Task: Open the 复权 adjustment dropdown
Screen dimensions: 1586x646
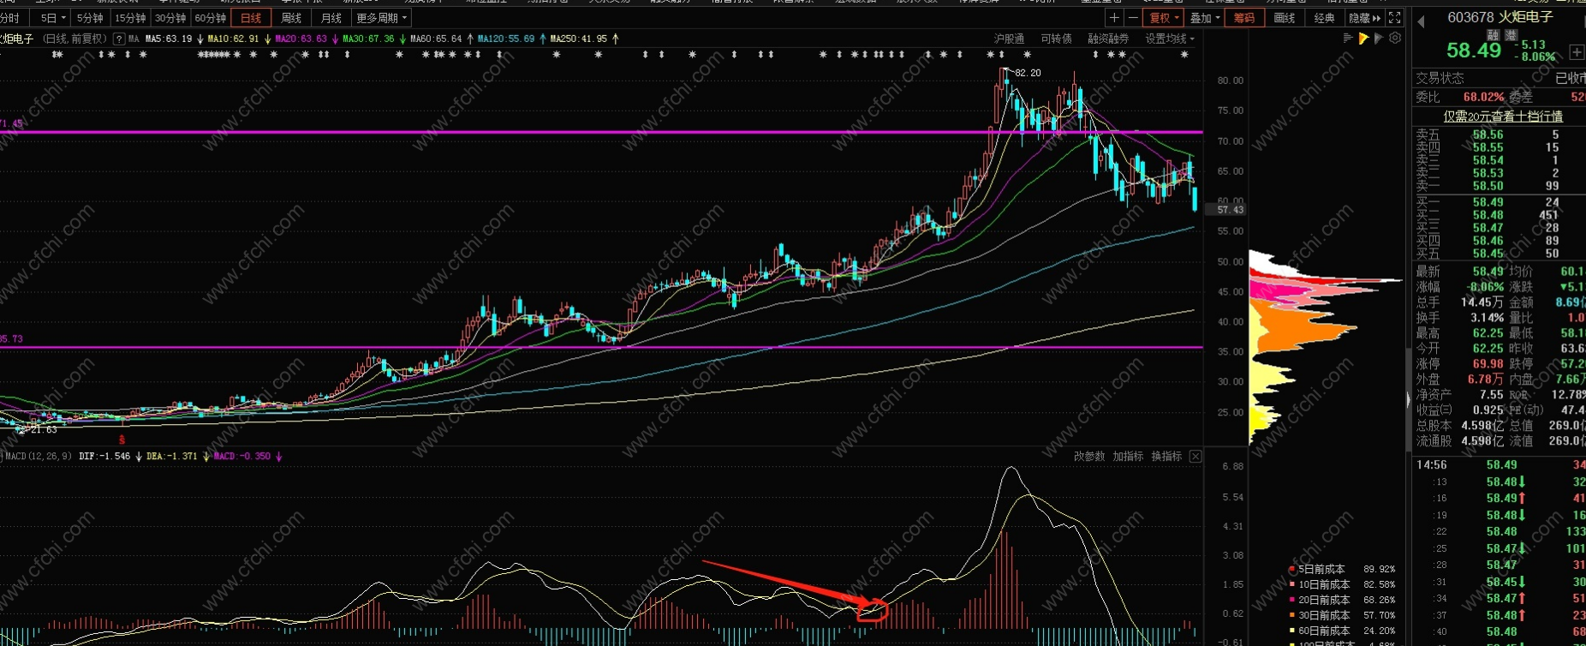Action: 1165,18
